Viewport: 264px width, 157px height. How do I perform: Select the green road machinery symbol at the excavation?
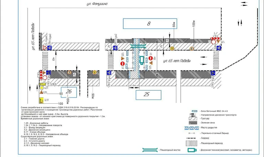[x=142, y=60]
